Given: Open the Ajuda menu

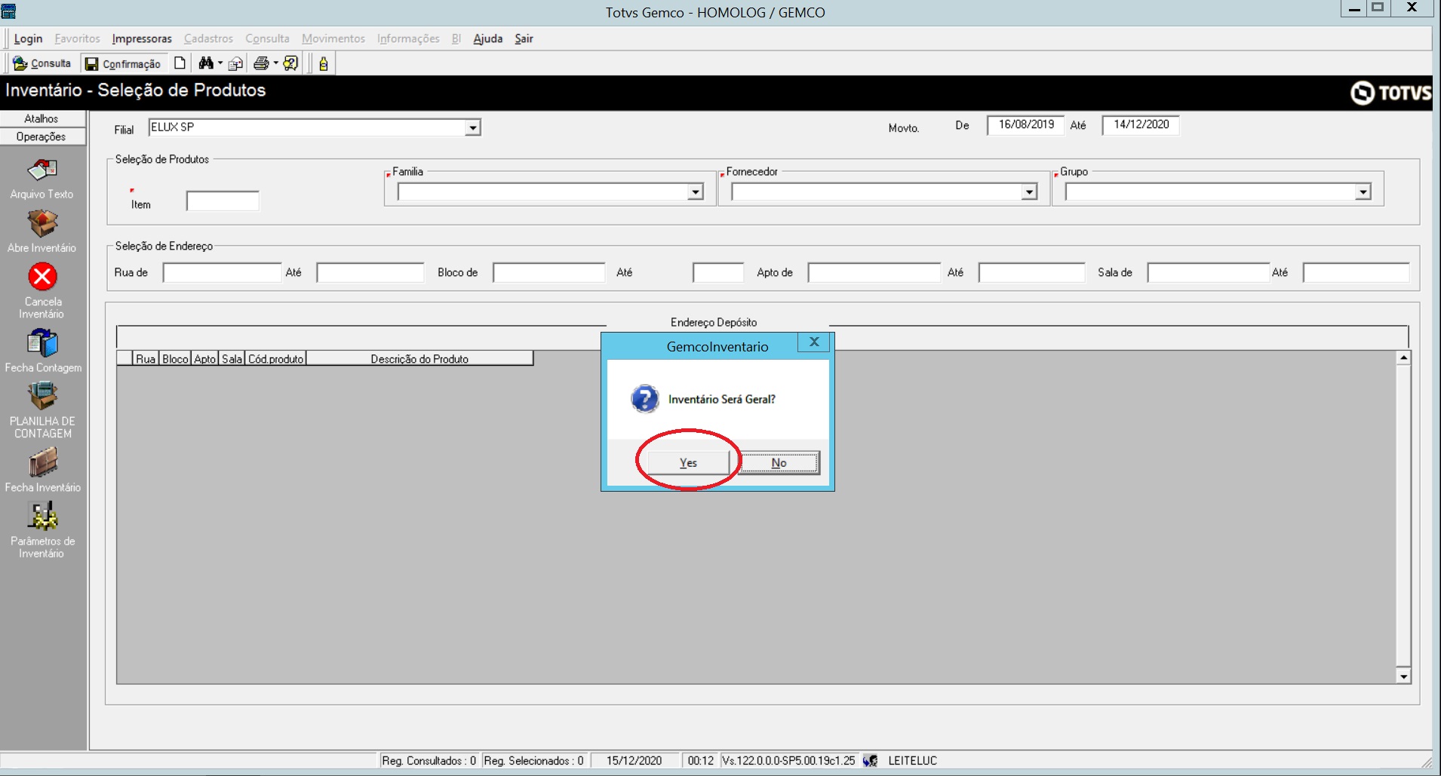Looking at the screenshot, I should pyautogui.click(x=488, y=38).
